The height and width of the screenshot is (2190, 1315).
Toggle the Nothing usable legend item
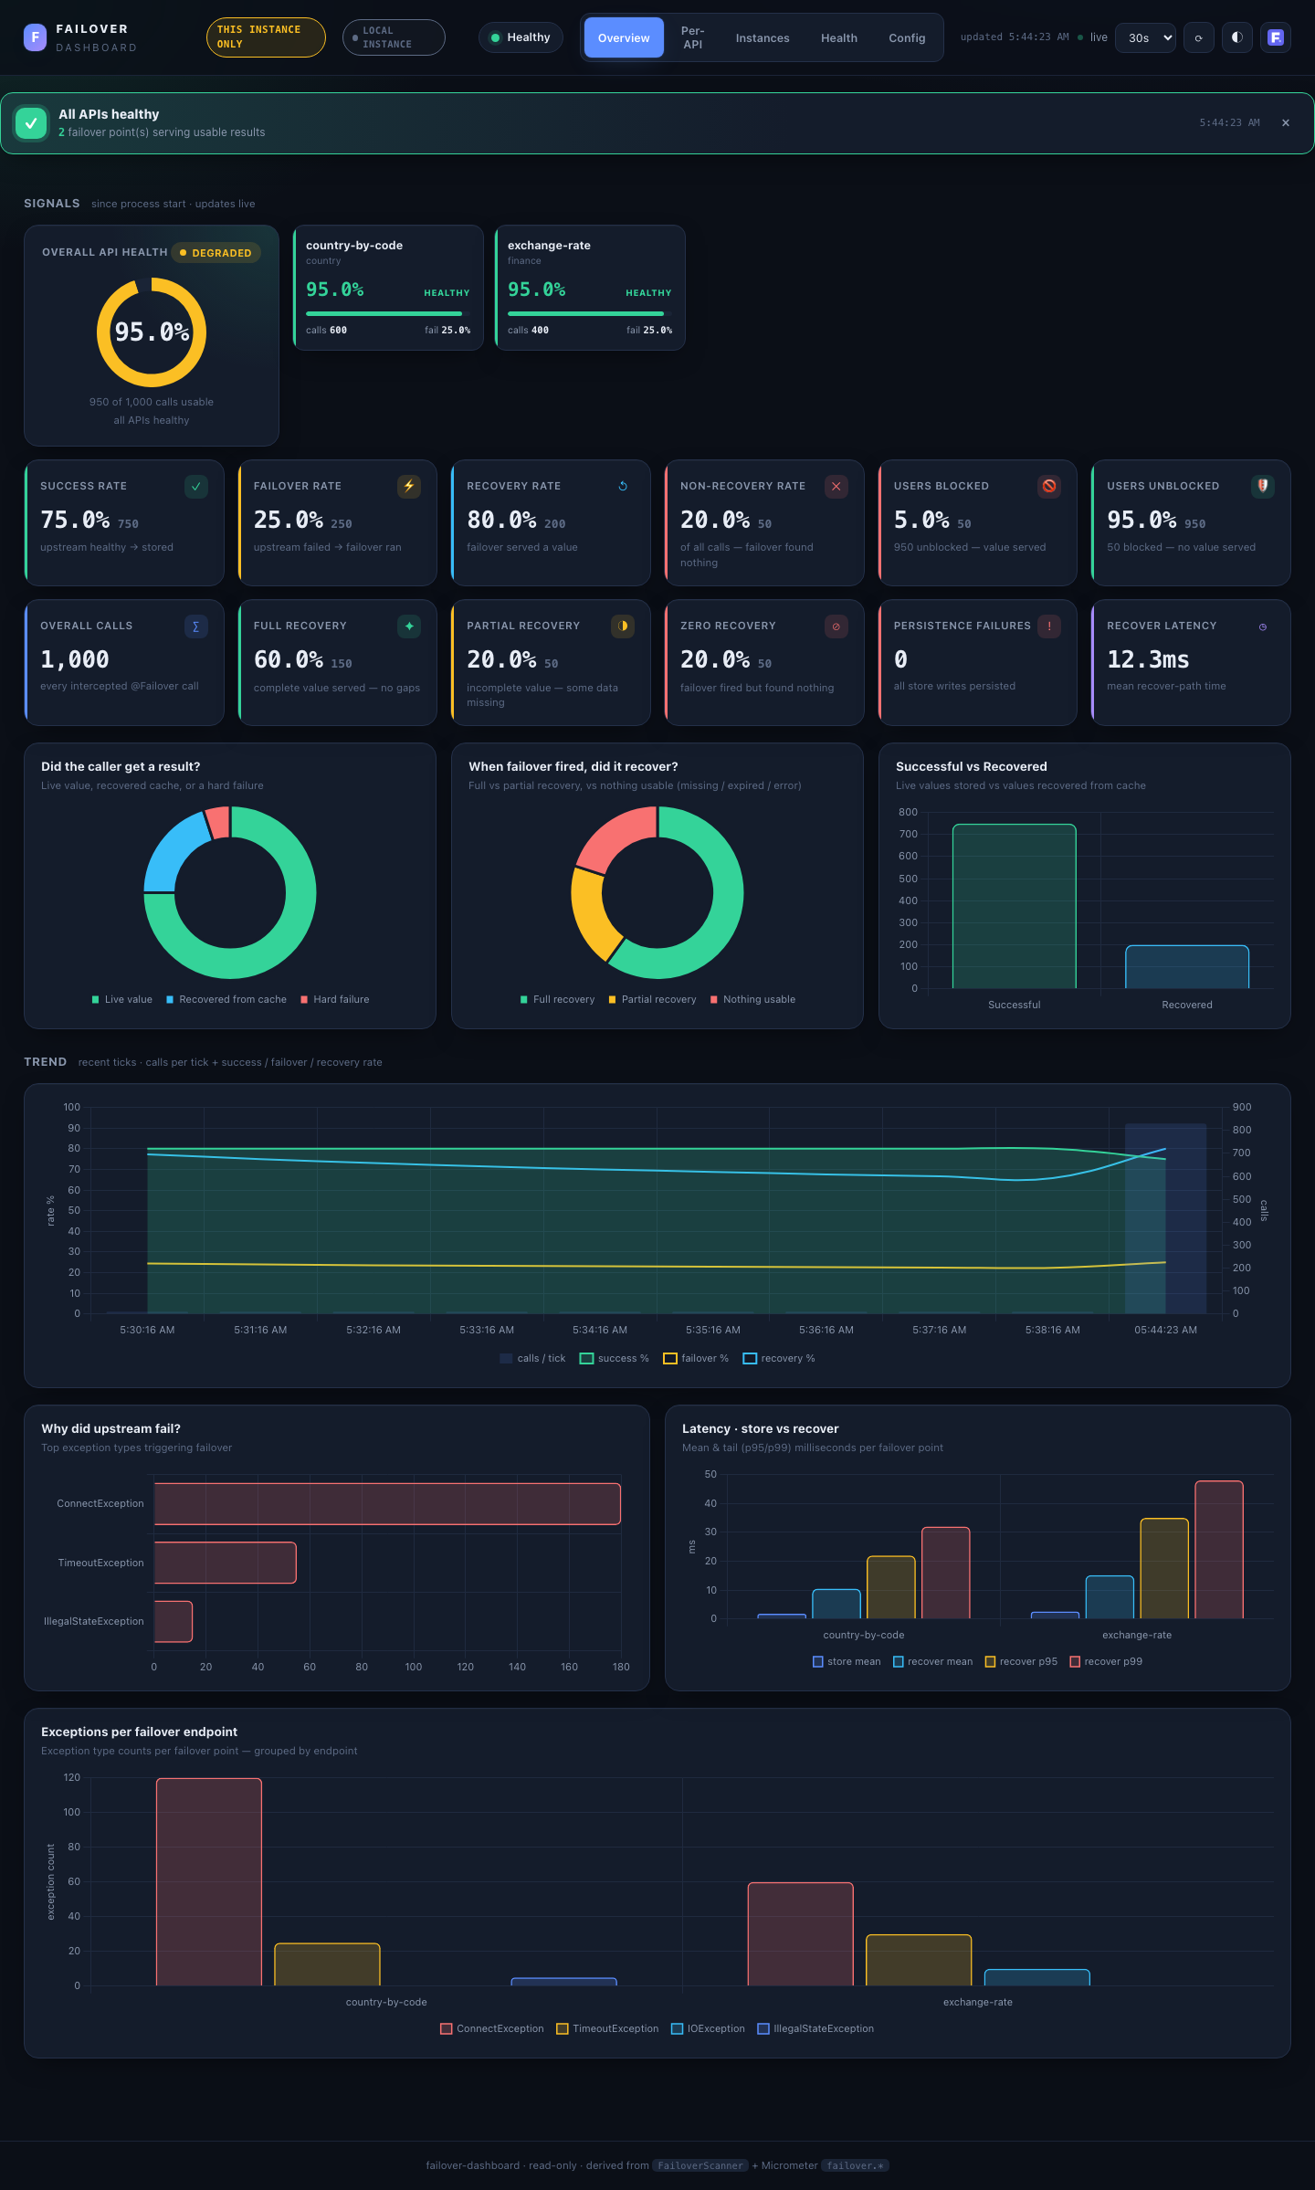point(752,999)
